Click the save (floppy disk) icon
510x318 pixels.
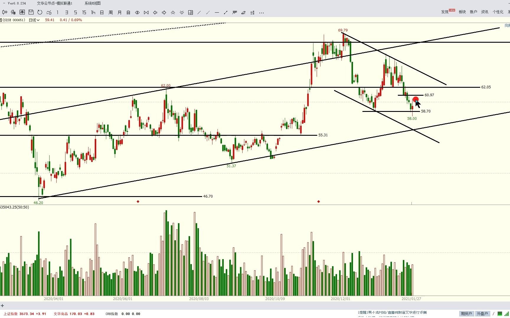tap(31, 12)
